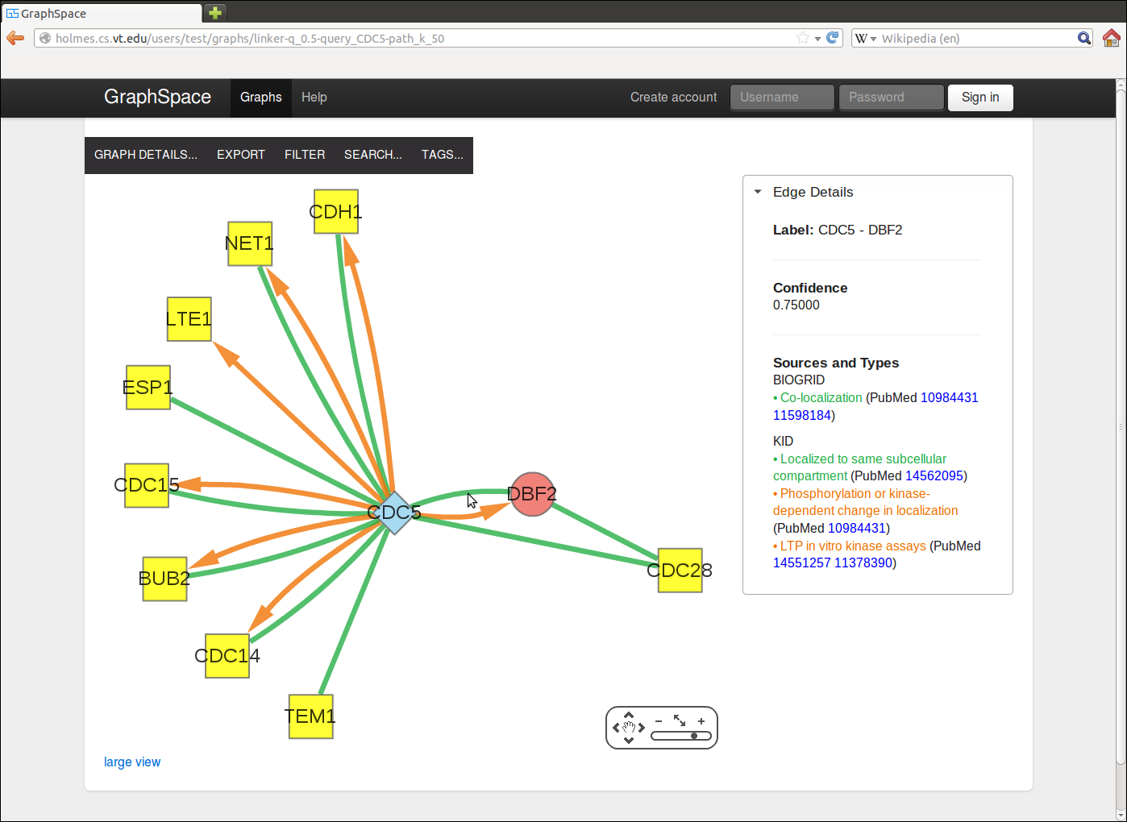1127x822 pixels.
Task: Pan the graph left with the arrow
Action: [x=616, y=728]
